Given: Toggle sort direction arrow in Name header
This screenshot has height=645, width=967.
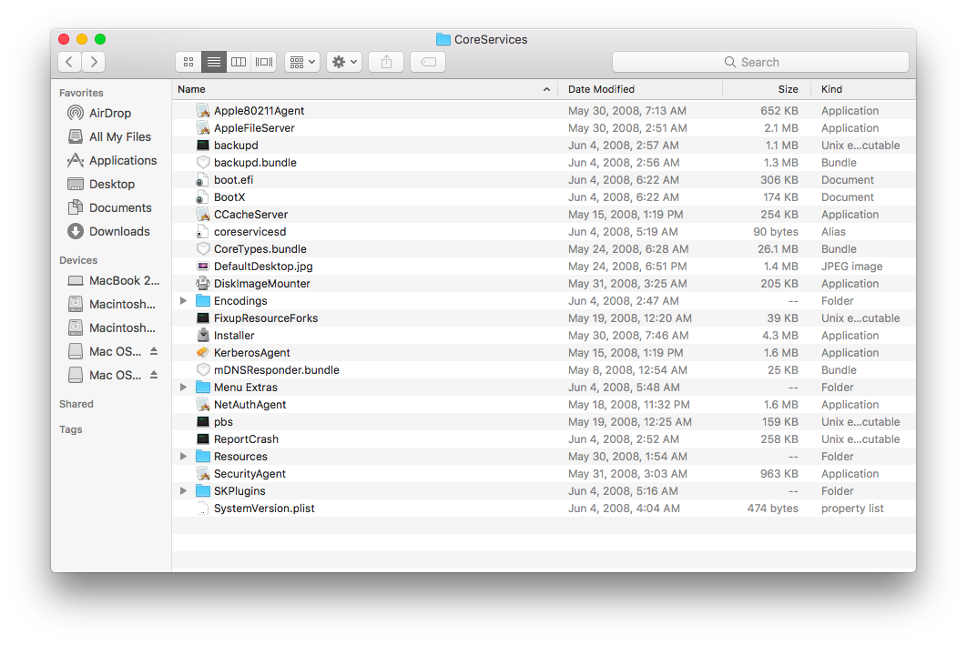Looking at the screenshot, I should tap(546, 89).
